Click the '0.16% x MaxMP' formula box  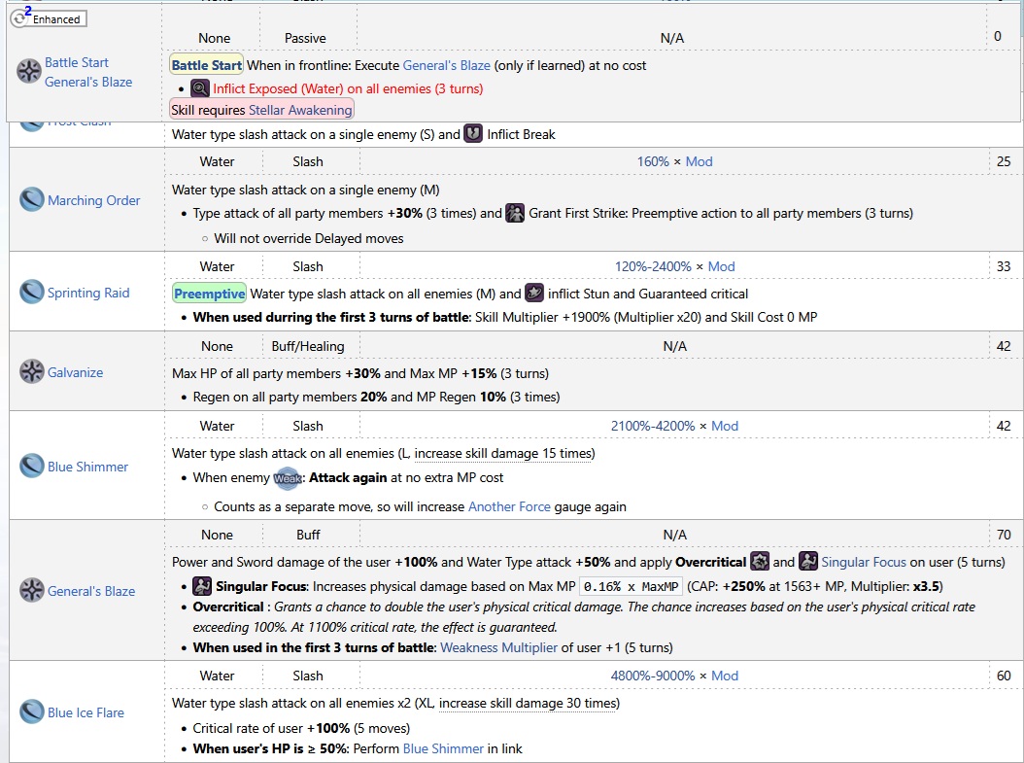(x=631, y=586)
